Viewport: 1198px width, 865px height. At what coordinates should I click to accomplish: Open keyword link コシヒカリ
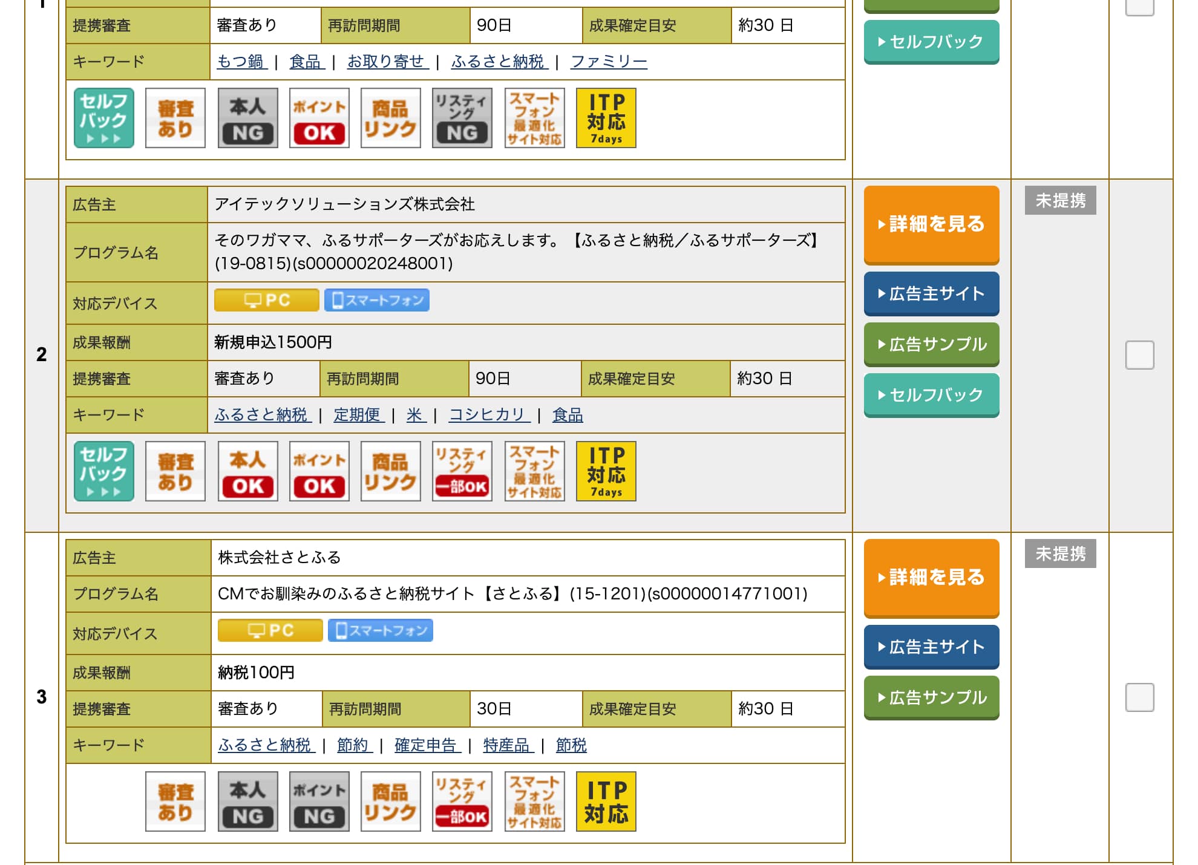click(489, 415)
